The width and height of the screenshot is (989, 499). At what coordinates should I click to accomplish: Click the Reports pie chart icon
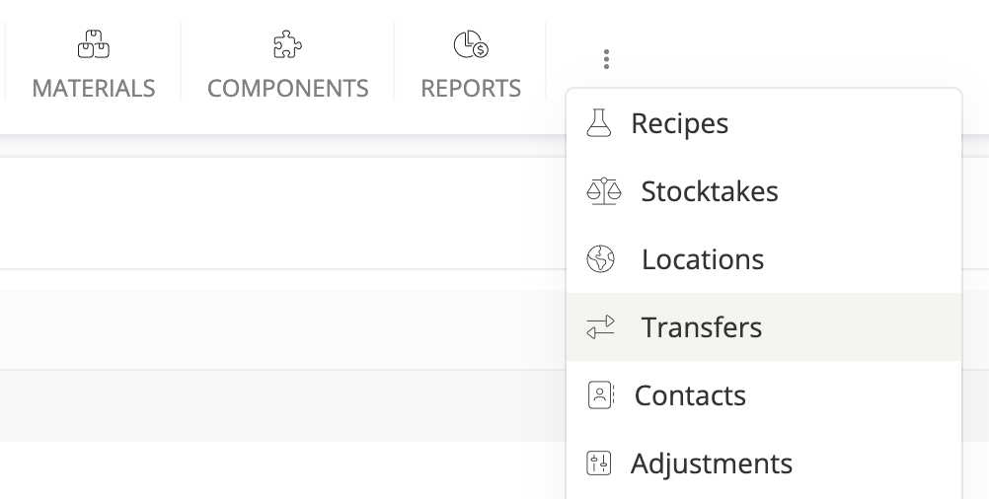pyautogui.click(x=470, y=44)
